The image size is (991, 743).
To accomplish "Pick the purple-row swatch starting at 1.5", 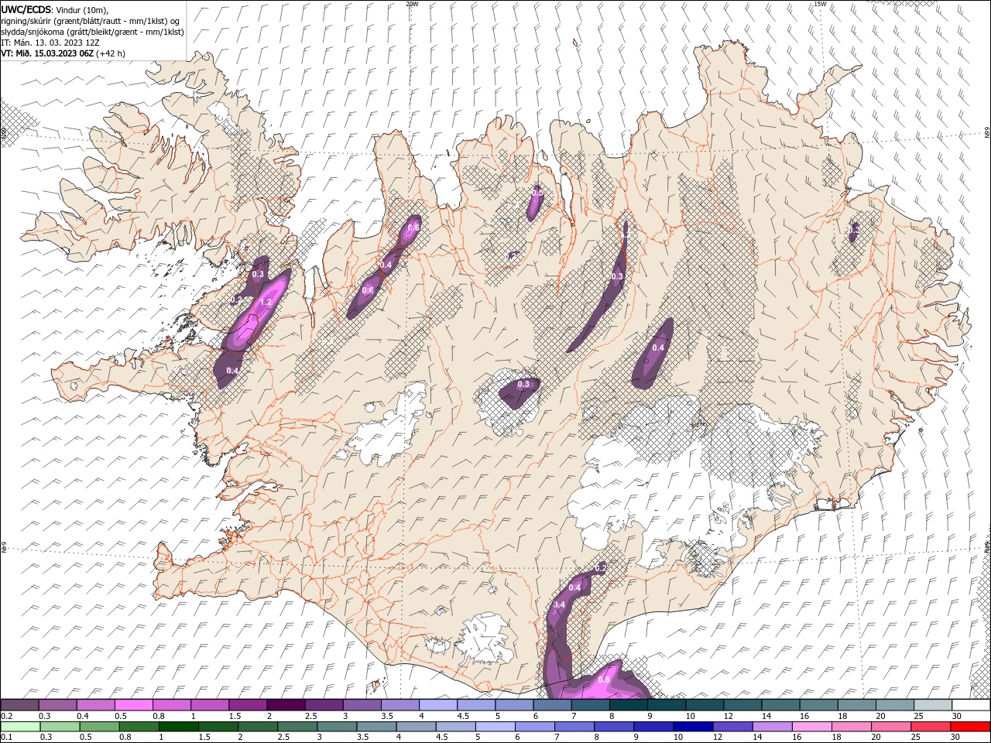I will pos(247,705).
